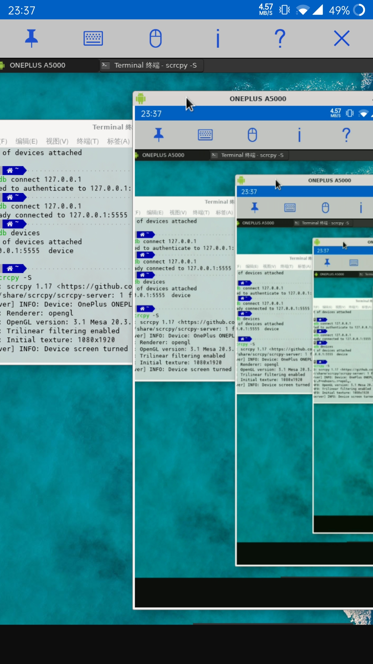This screenshot has width=373, height=664.
Task: Click home prompt icon above 'scrcpy -S' command
Action: [x=14, y=268]
